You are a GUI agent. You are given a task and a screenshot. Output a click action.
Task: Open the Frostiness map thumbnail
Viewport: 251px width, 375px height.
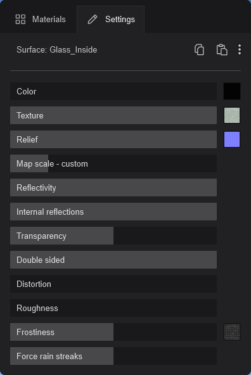232,332
